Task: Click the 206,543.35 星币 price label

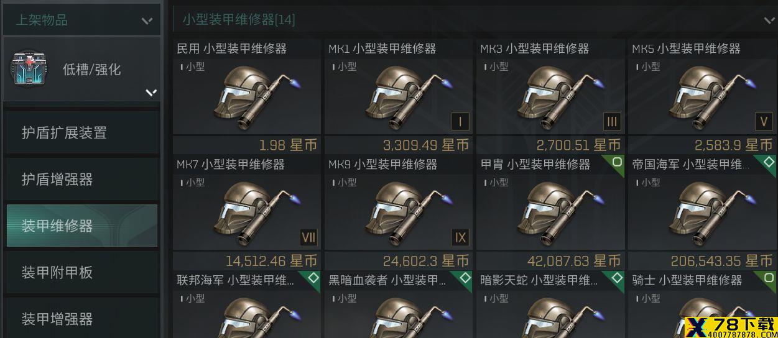Action: 721,261
